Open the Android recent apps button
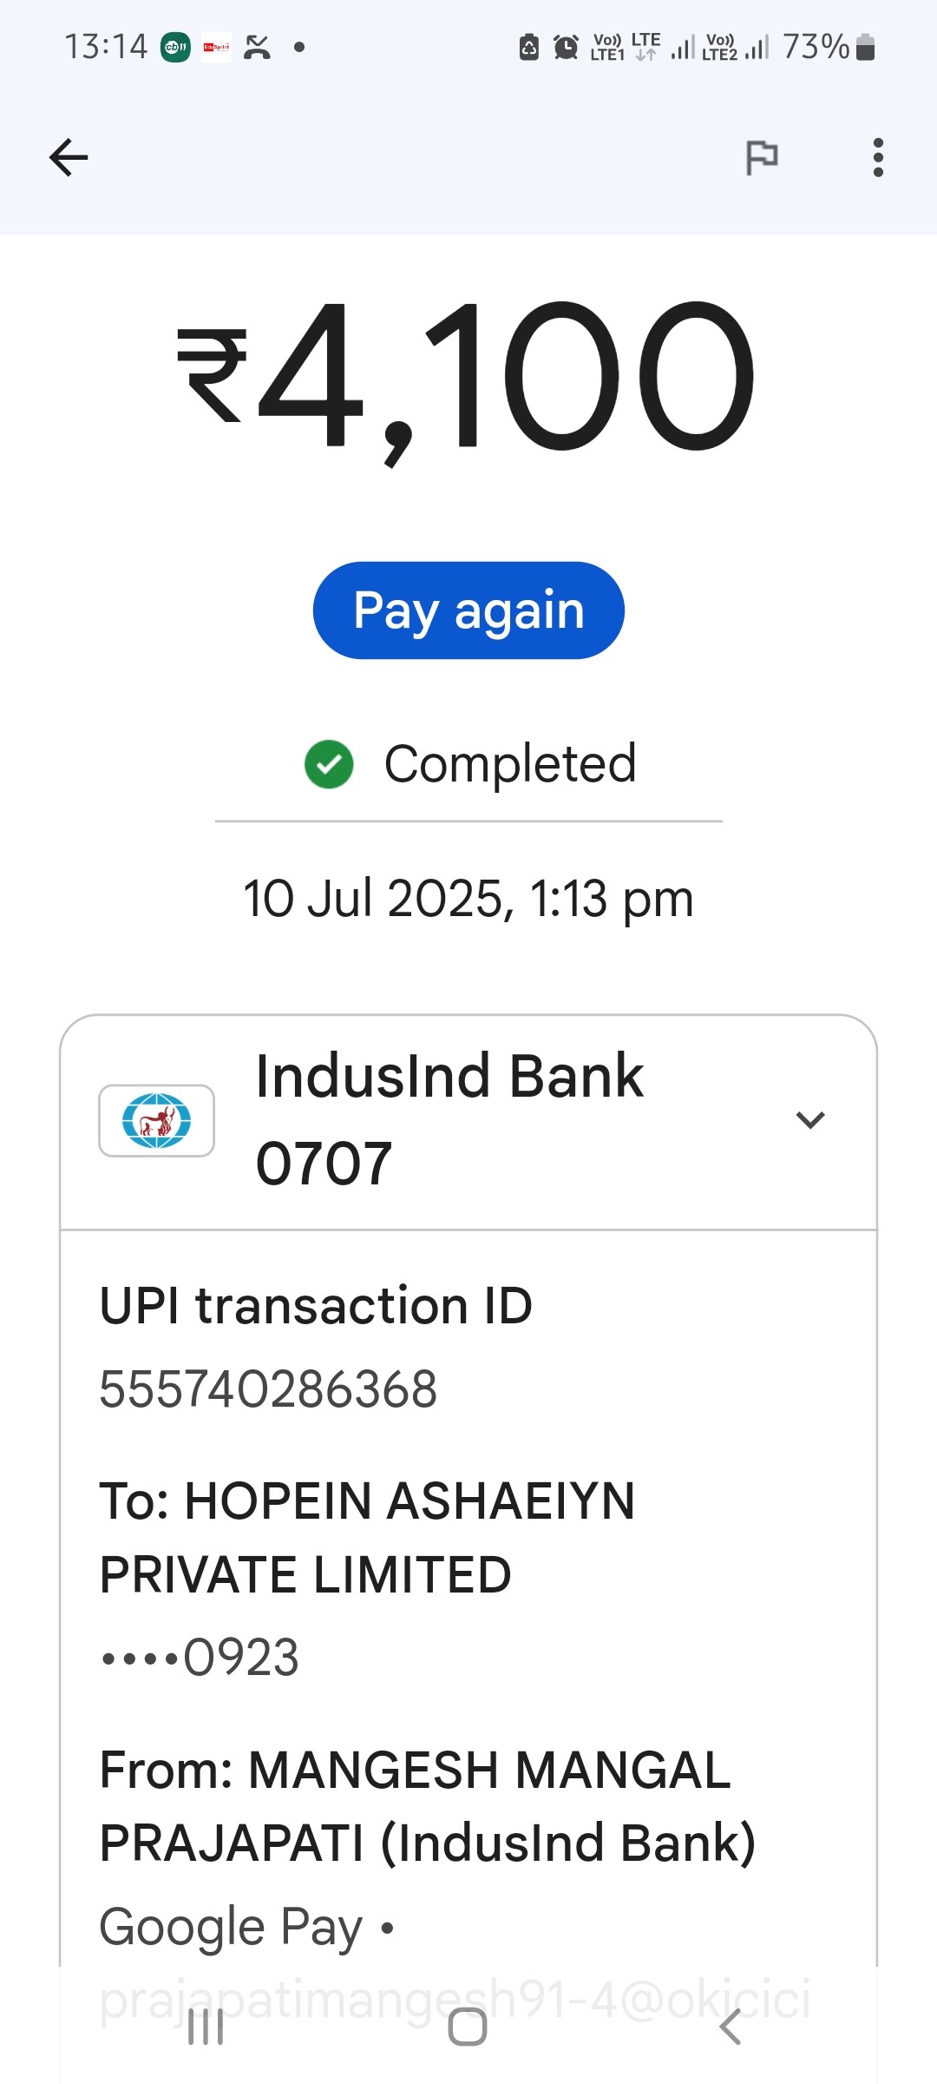The height and width of the screenshot is (2084, 937). coord(206,2028)
